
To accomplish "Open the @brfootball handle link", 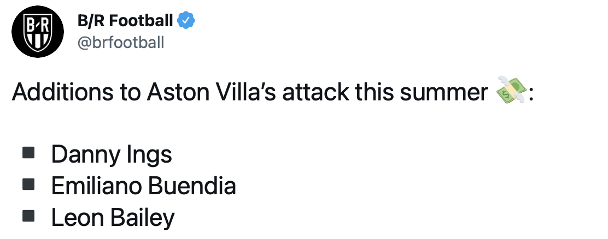I will [x=121, y=43].
